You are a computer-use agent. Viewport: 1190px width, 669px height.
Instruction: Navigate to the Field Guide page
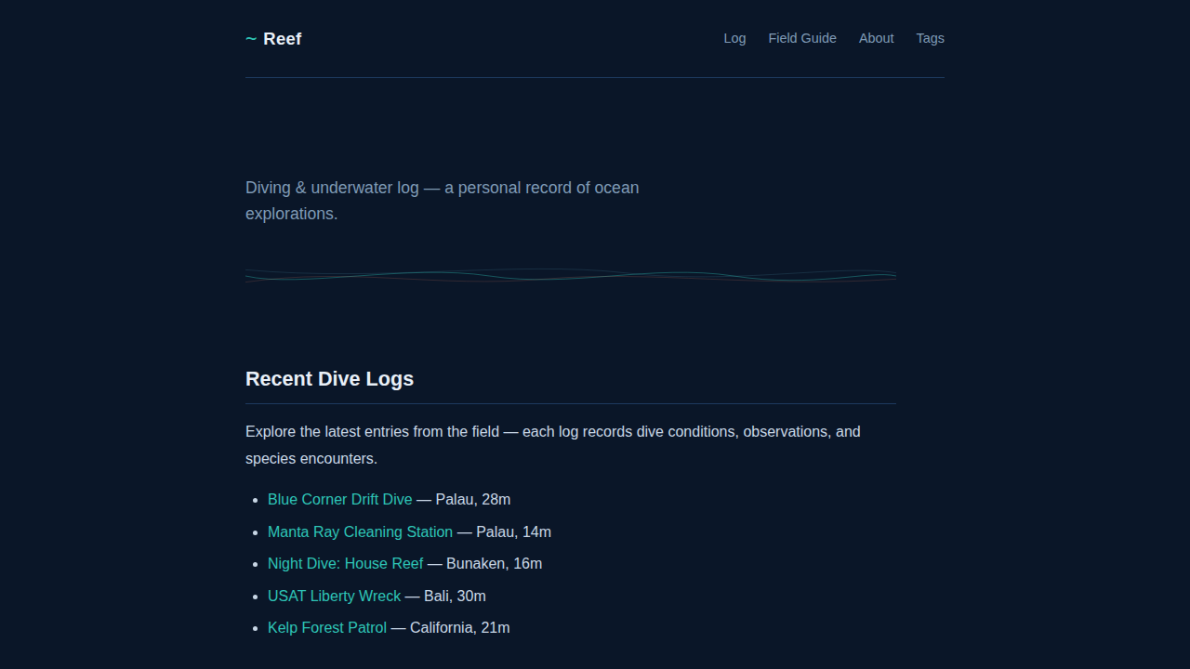coord(801,38)
